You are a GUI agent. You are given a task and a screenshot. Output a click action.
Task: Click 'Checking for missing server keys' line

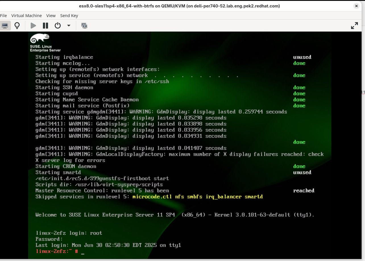[102, 82]
